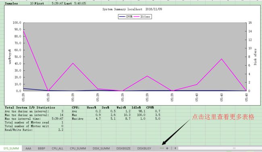The image size is (262, 152).
Task: Select the Avg Idle% value 98.1
Action: pyautogui.click(x=142, y=111)
